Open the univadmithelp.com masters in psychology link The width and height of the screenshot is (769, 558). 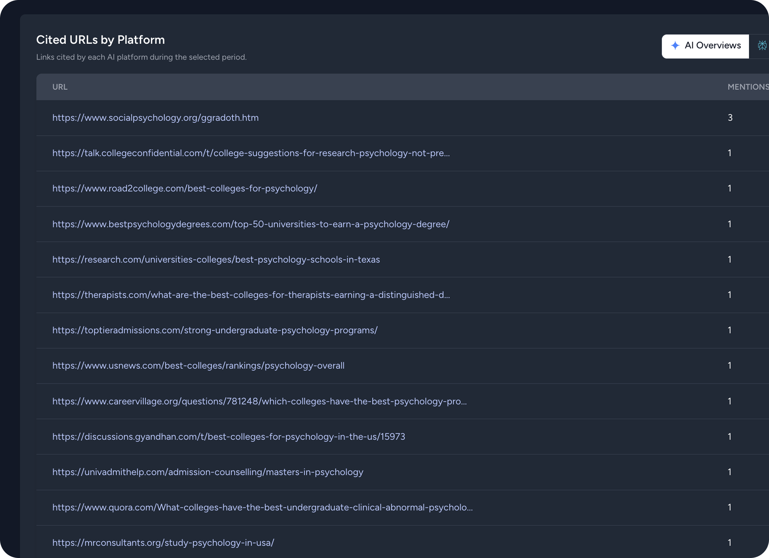coord(207,472)
